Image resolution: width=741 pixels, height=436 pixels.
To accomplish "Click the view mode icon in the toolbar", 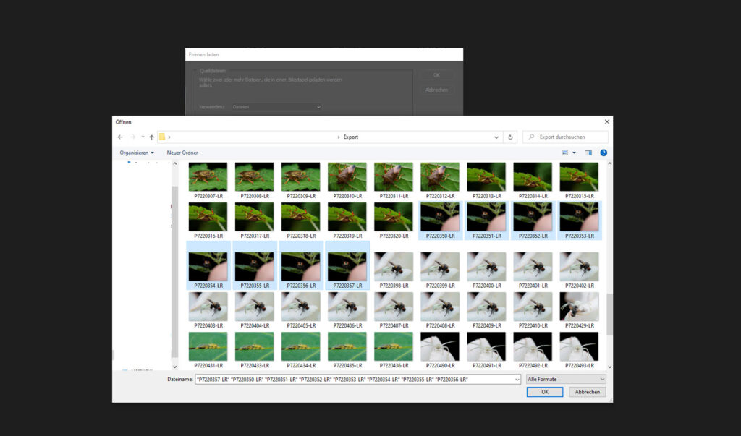I will point(565,153).
